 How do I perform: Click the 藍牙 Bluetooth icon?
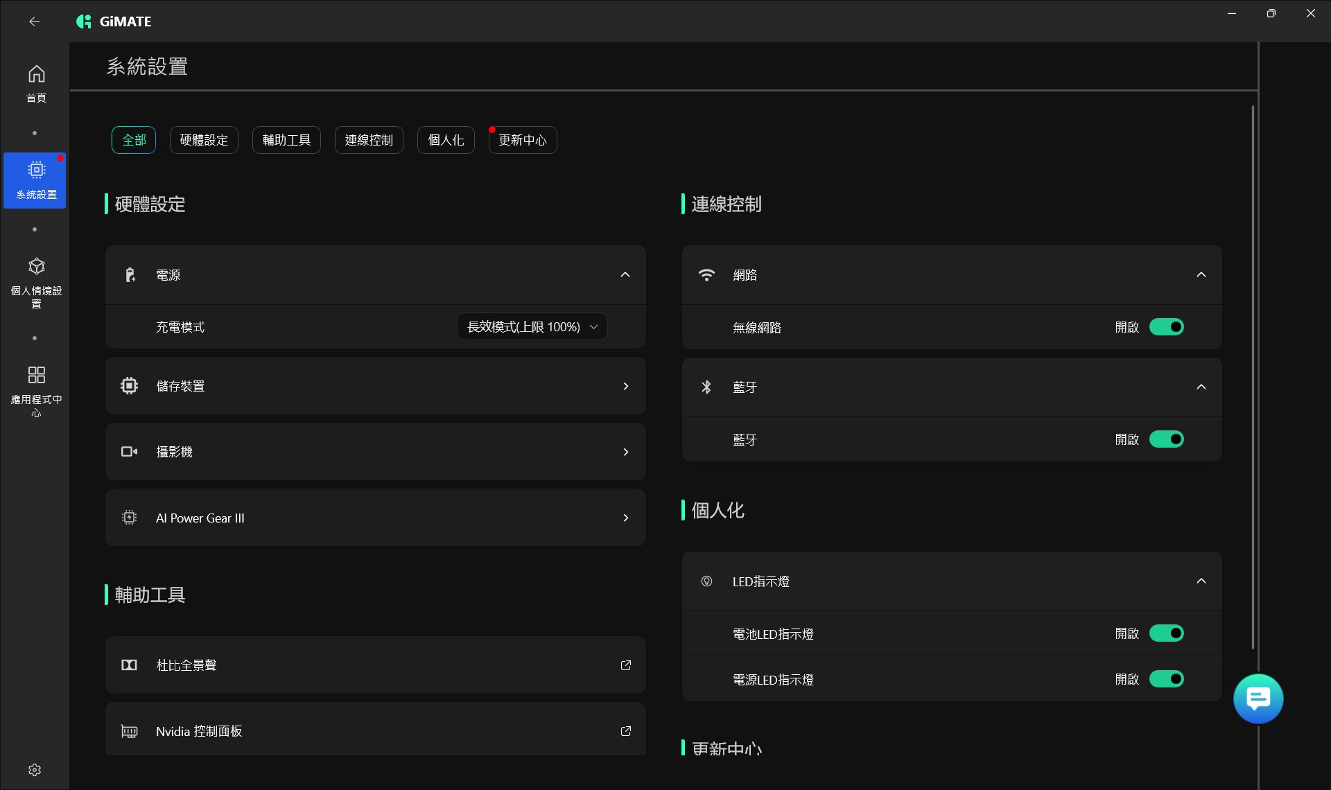[x=706, y=387]
